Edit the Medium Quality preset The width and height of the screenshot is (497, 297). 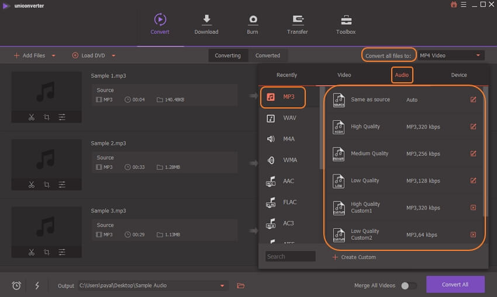pos(473,153)
